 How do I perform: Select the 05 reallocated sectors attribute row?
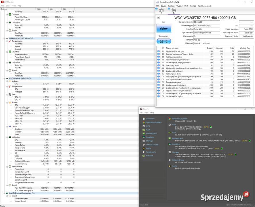point(205,60)
